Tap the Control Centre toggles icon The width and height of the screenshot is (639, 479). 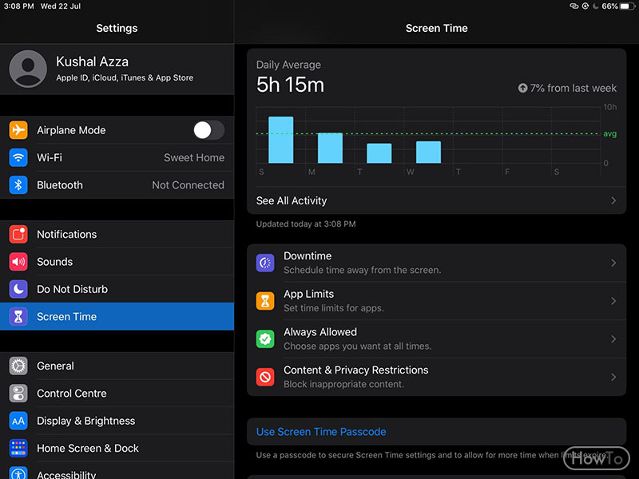pyautogui.click(x=18, y=394)
